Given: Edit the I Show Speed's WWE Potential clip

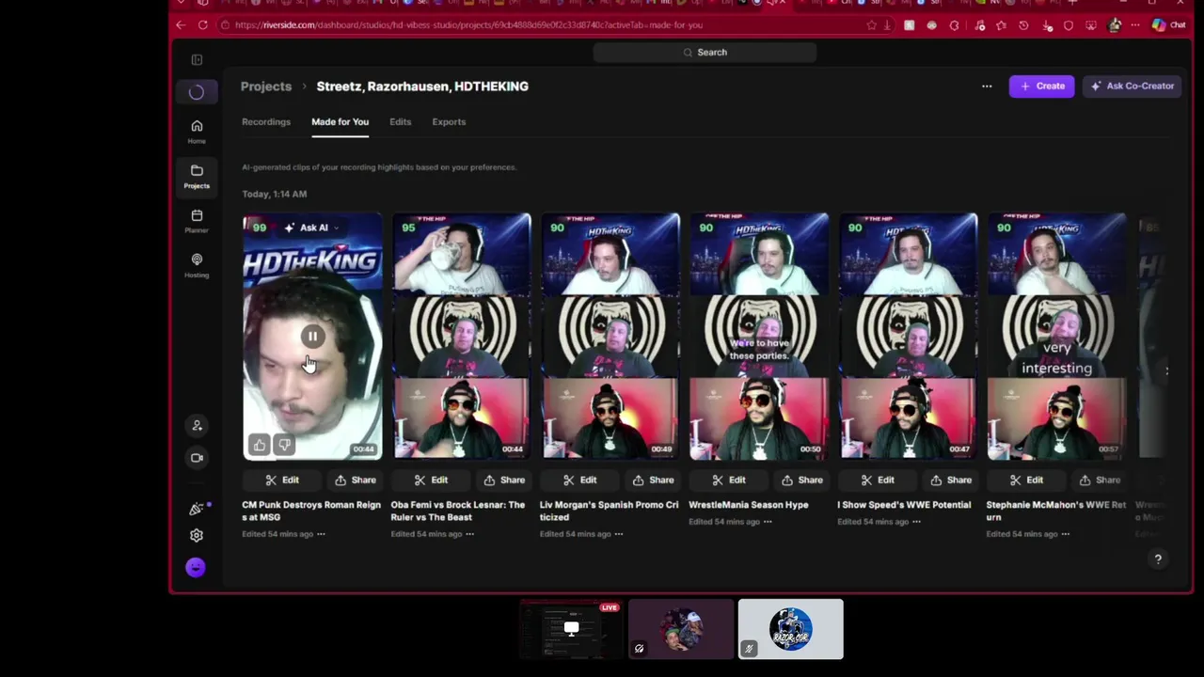Looking at the screenshot, I should coord(878,480).
